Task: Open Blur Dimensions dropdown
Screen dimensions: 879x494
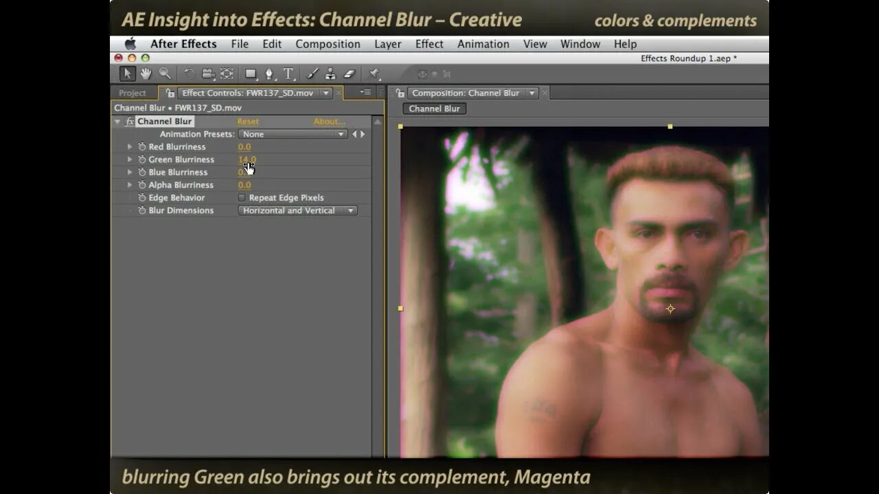Action: tap(297, 211)
